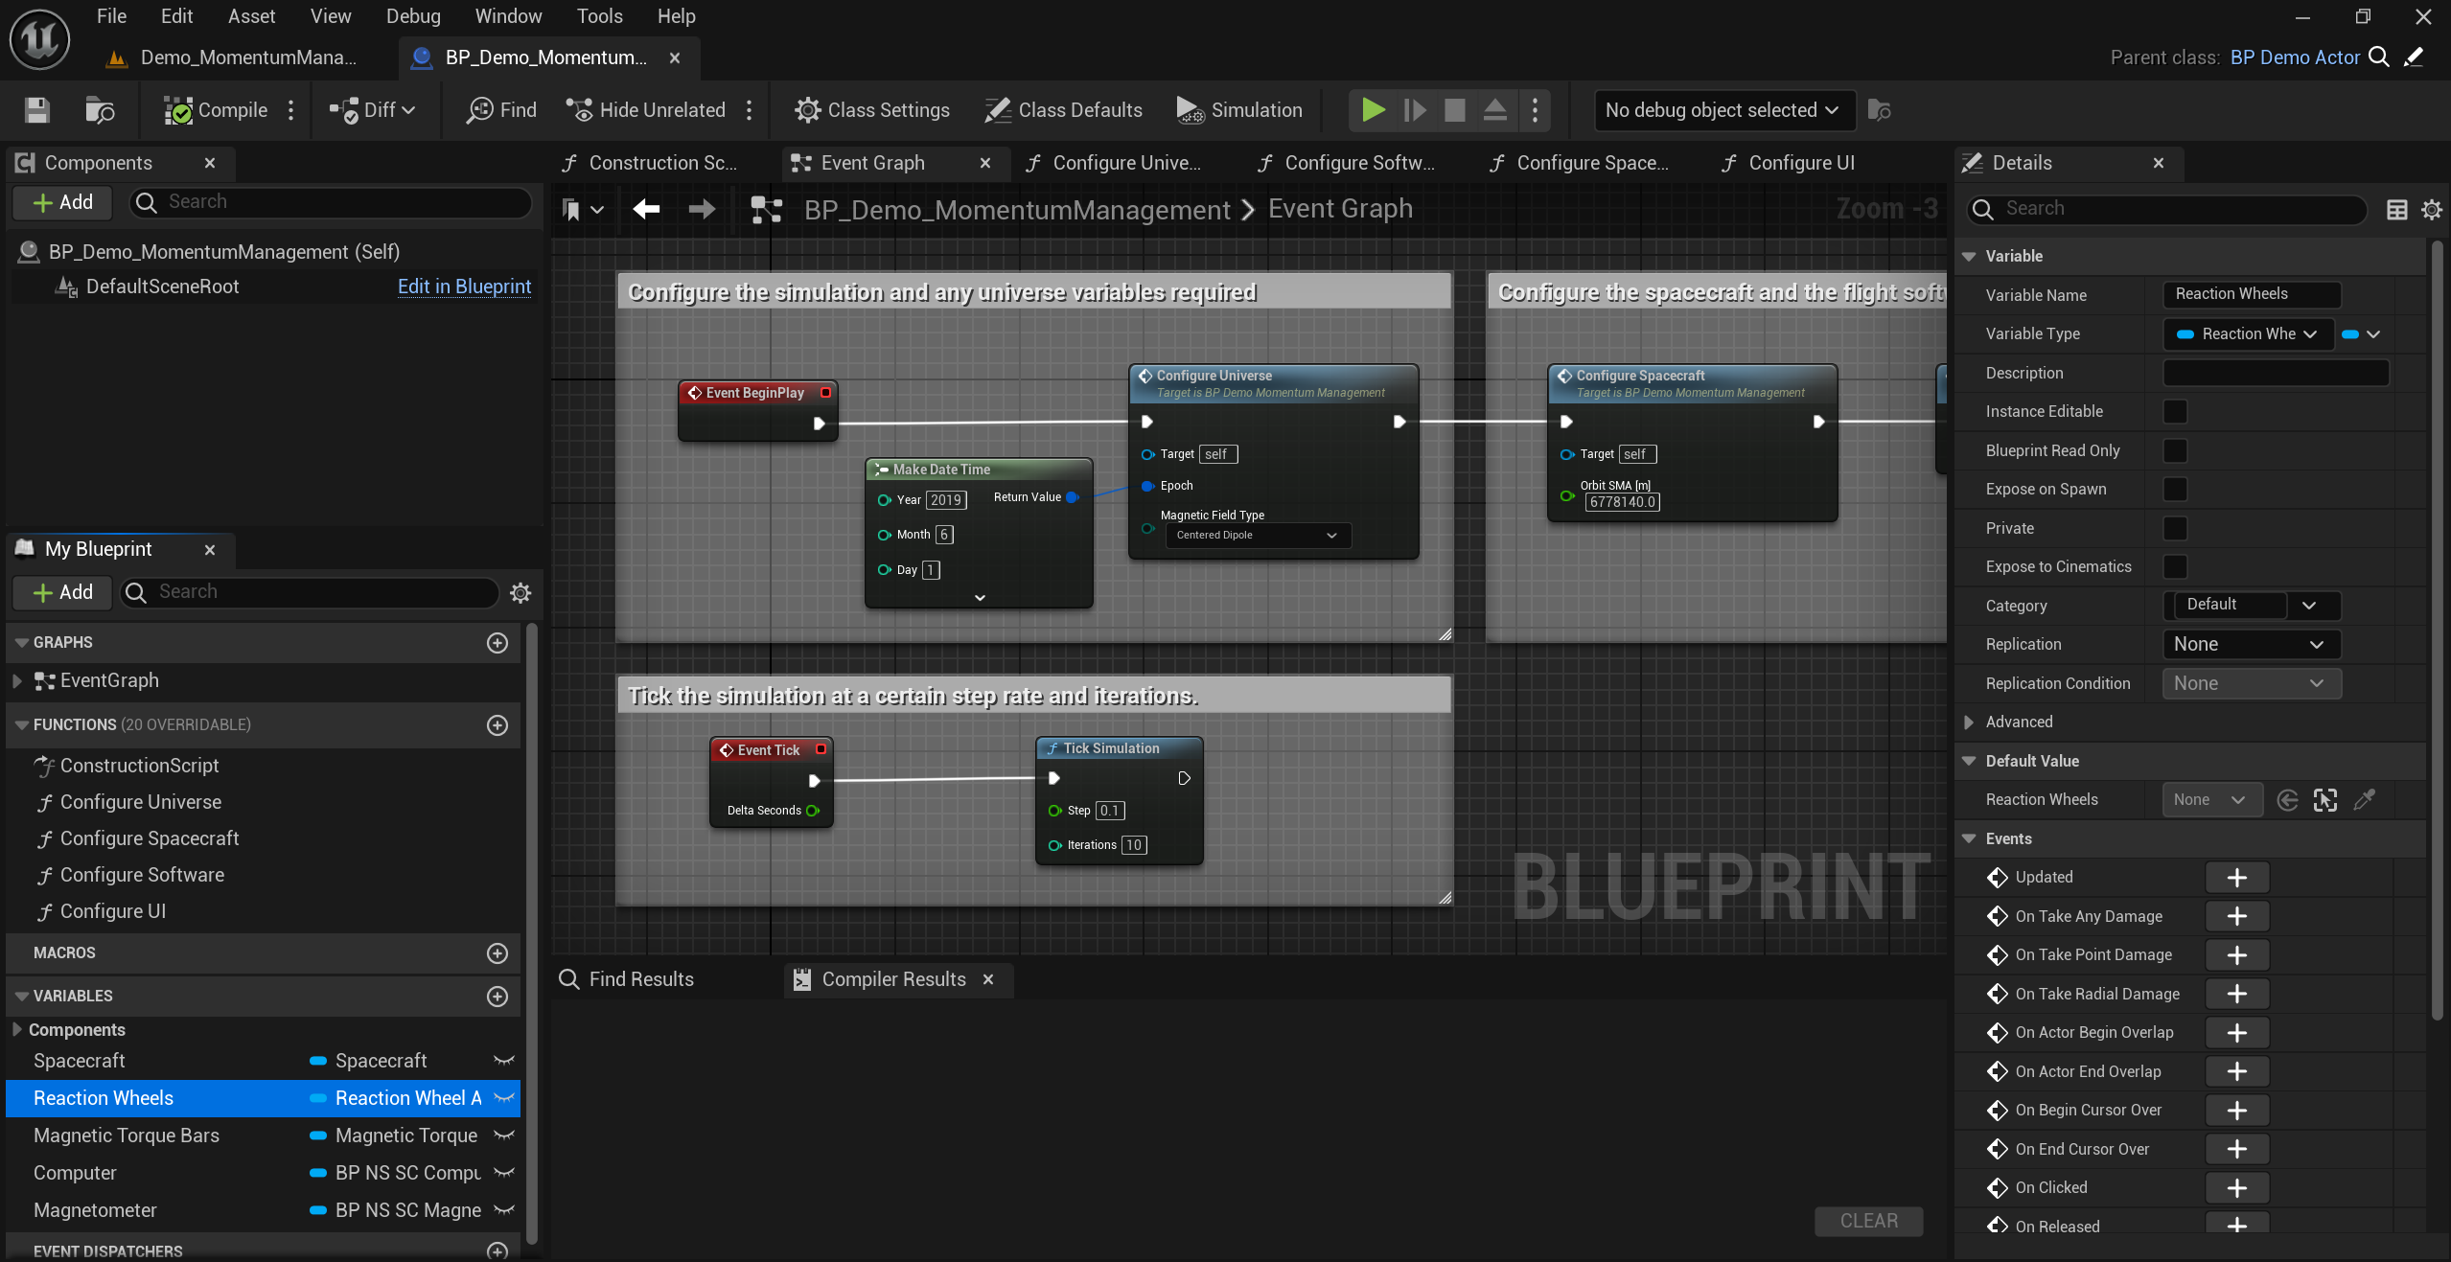Toggle Computer variable visibility eye

(504, 1173)
